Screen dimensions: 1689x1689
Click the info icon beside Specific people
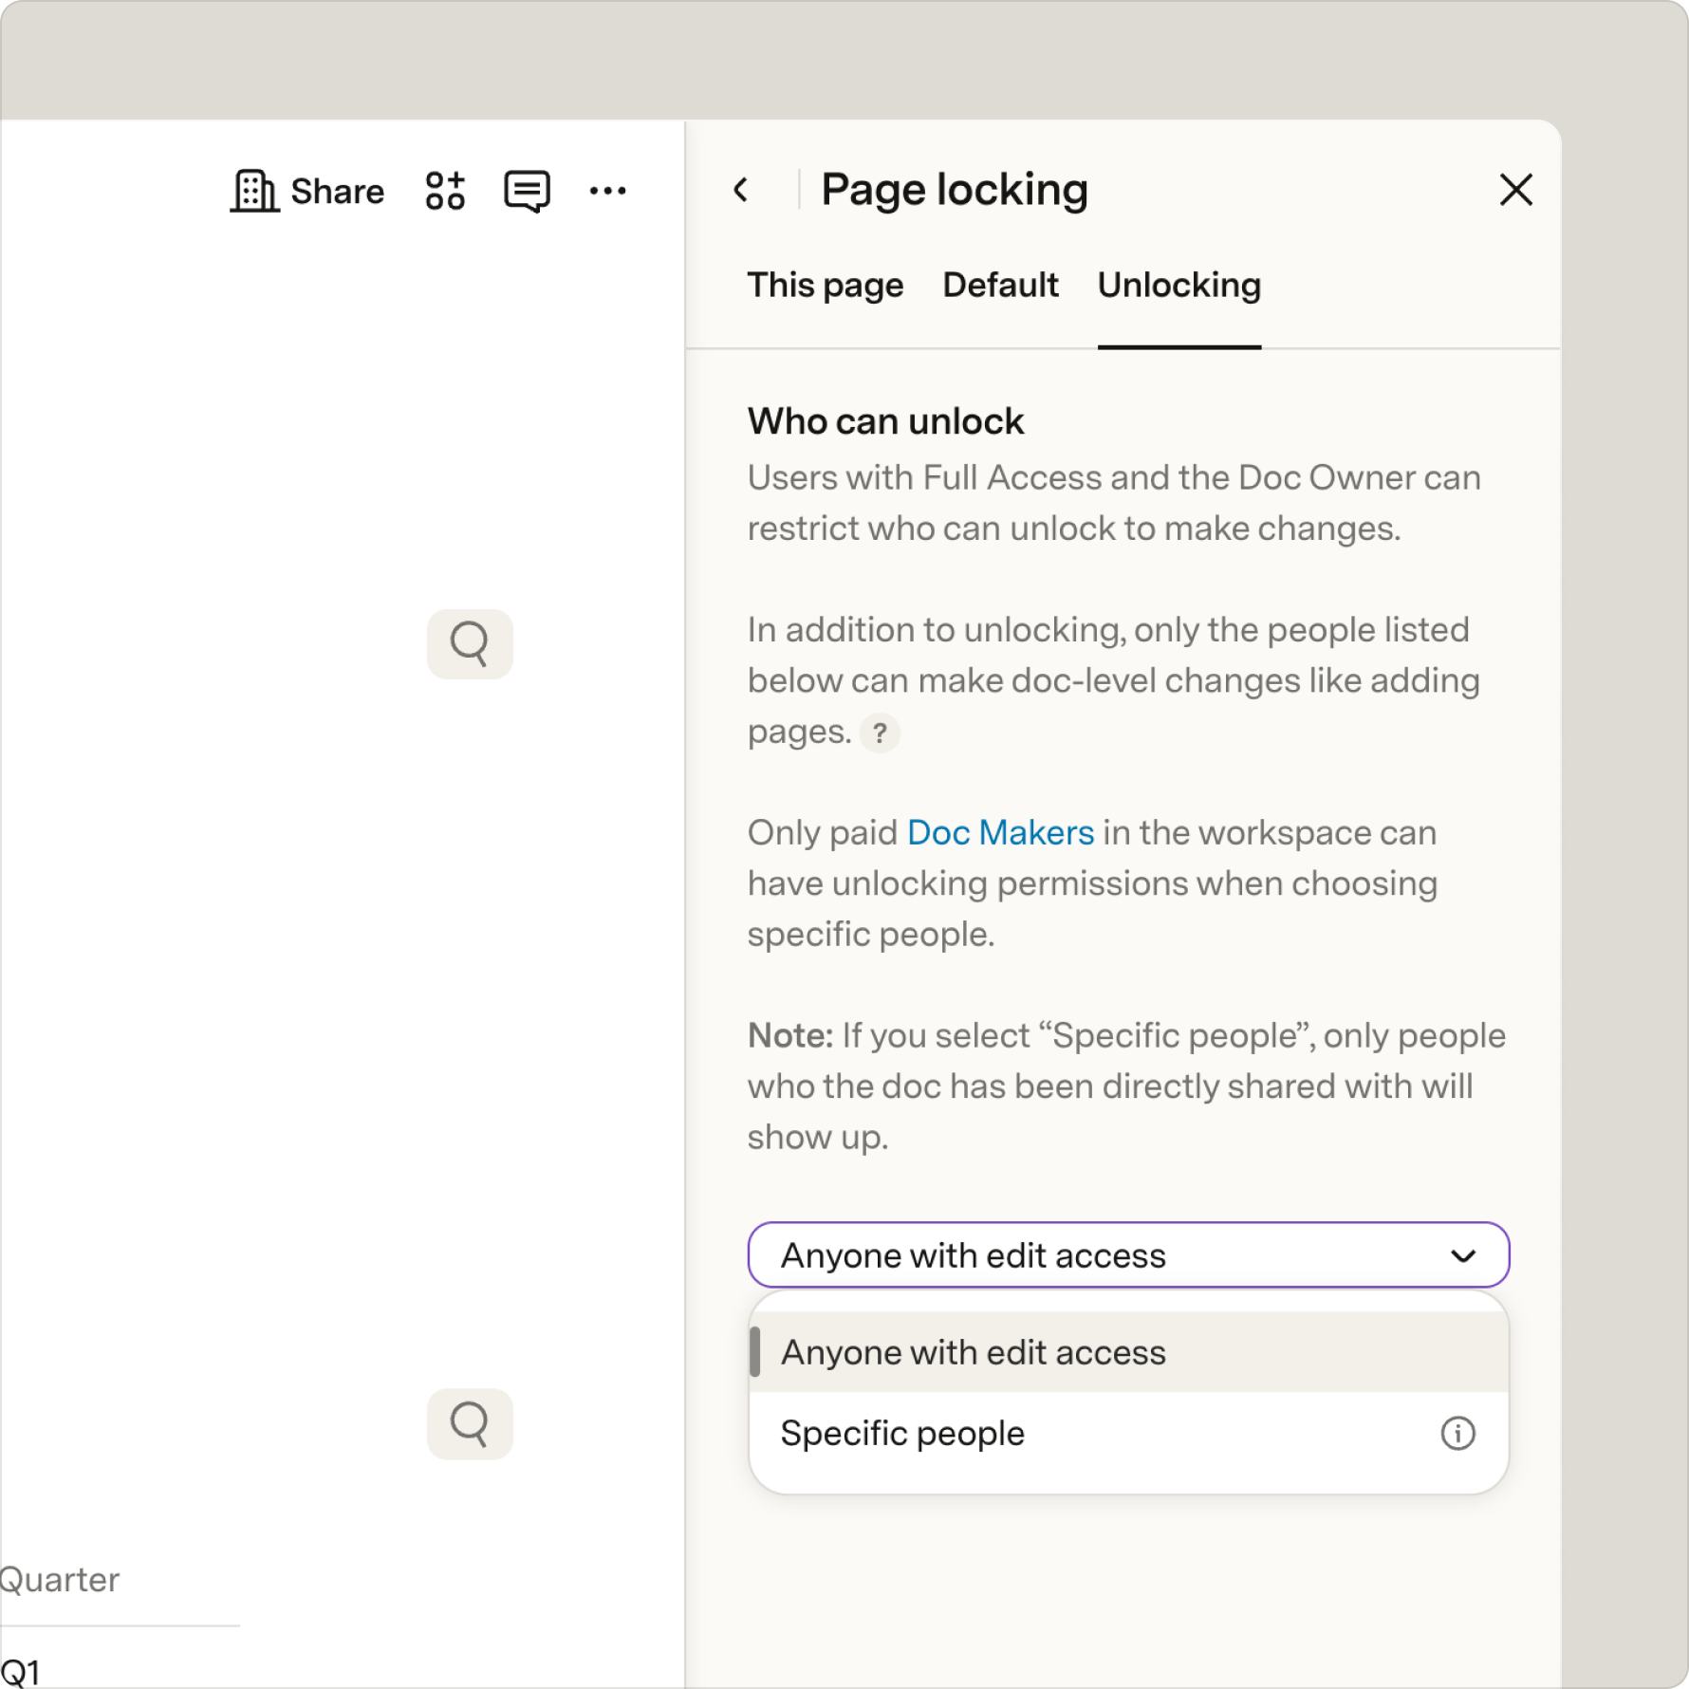1457,1433
